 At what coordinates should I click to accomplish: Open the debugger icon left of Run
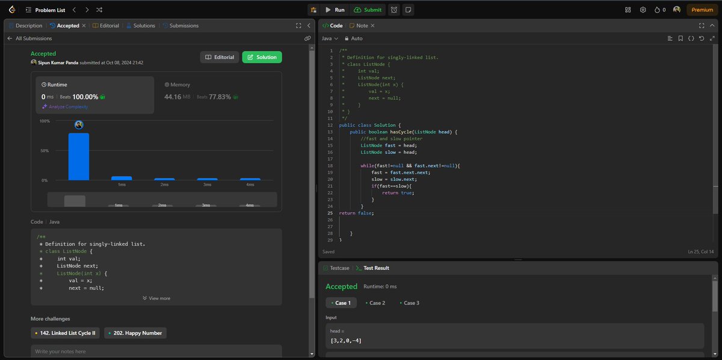[313, 10]
